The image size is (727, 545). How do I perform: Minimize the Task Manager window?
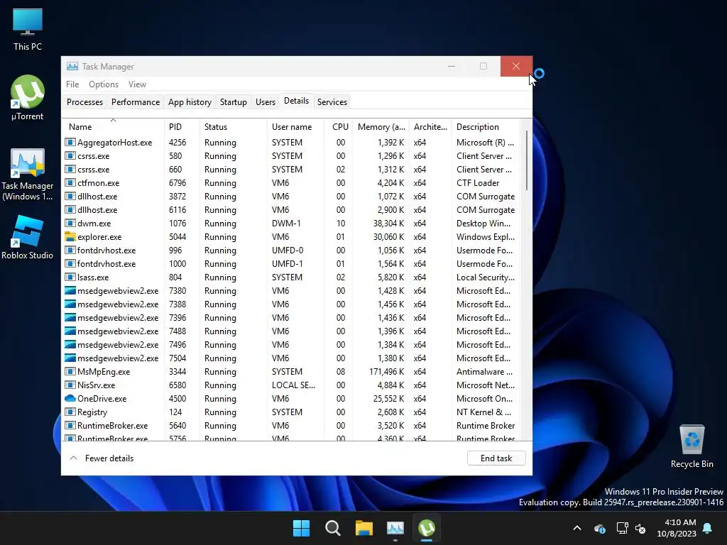click(x=452, y=66)
